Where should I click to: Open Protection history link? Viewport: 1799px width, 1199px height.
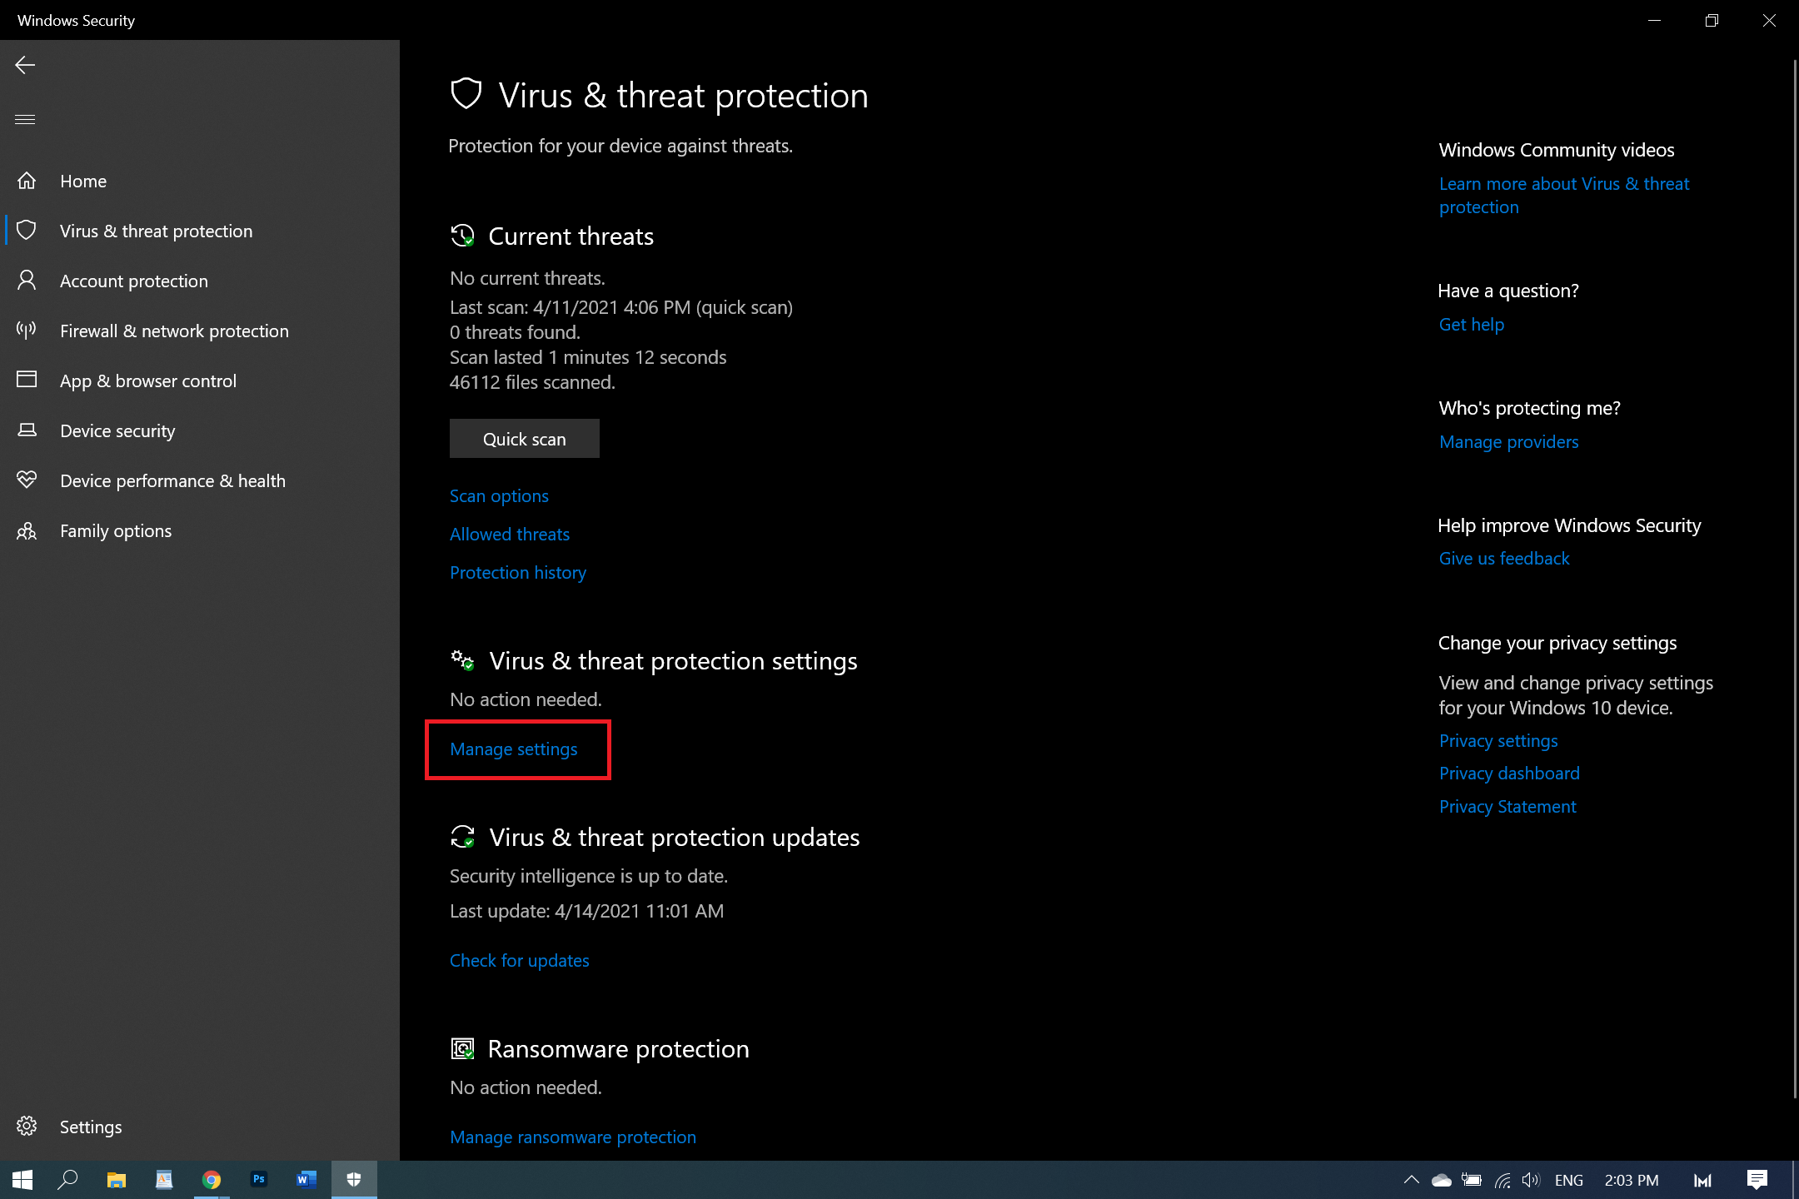coord(518,573)
